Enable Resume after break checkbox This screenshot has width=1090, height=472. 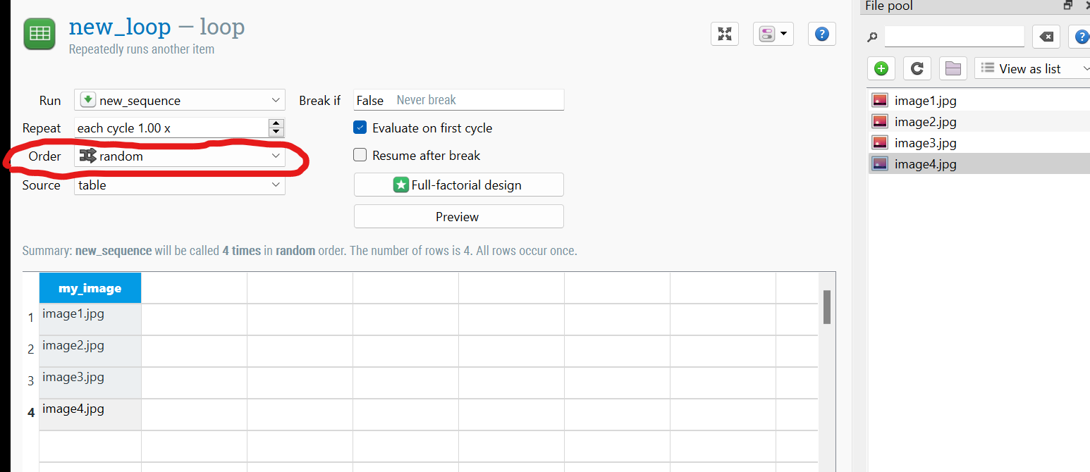pyautogui.click(x=360, y=155)
